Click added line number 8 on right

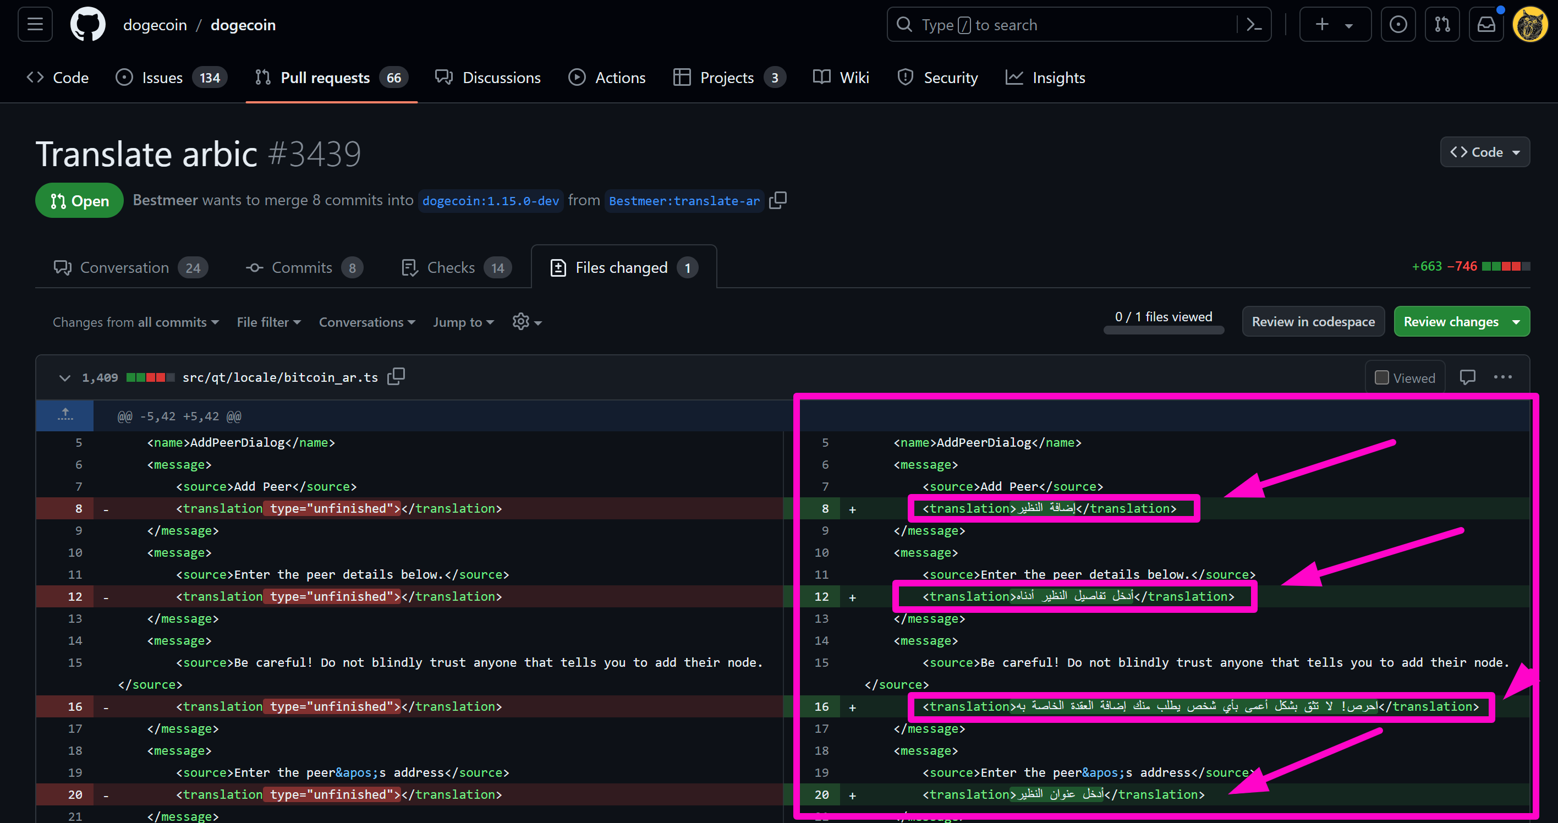pyautogui.click(x=824, y=508)
